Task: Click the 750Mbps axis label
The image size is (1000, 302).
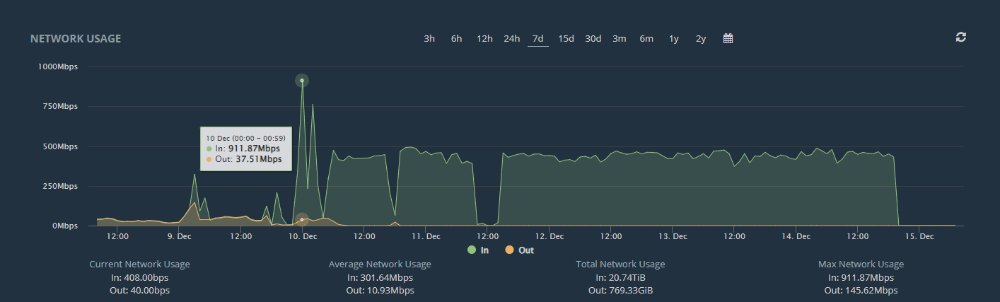Action: 59,106
